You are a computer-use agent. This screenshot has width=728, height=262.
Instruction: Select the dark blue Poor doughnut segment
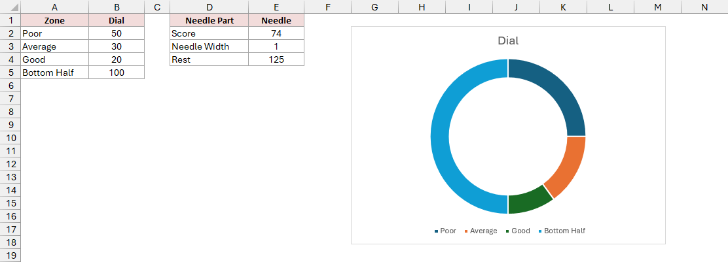pyautogui.click(x=556, y=88)
